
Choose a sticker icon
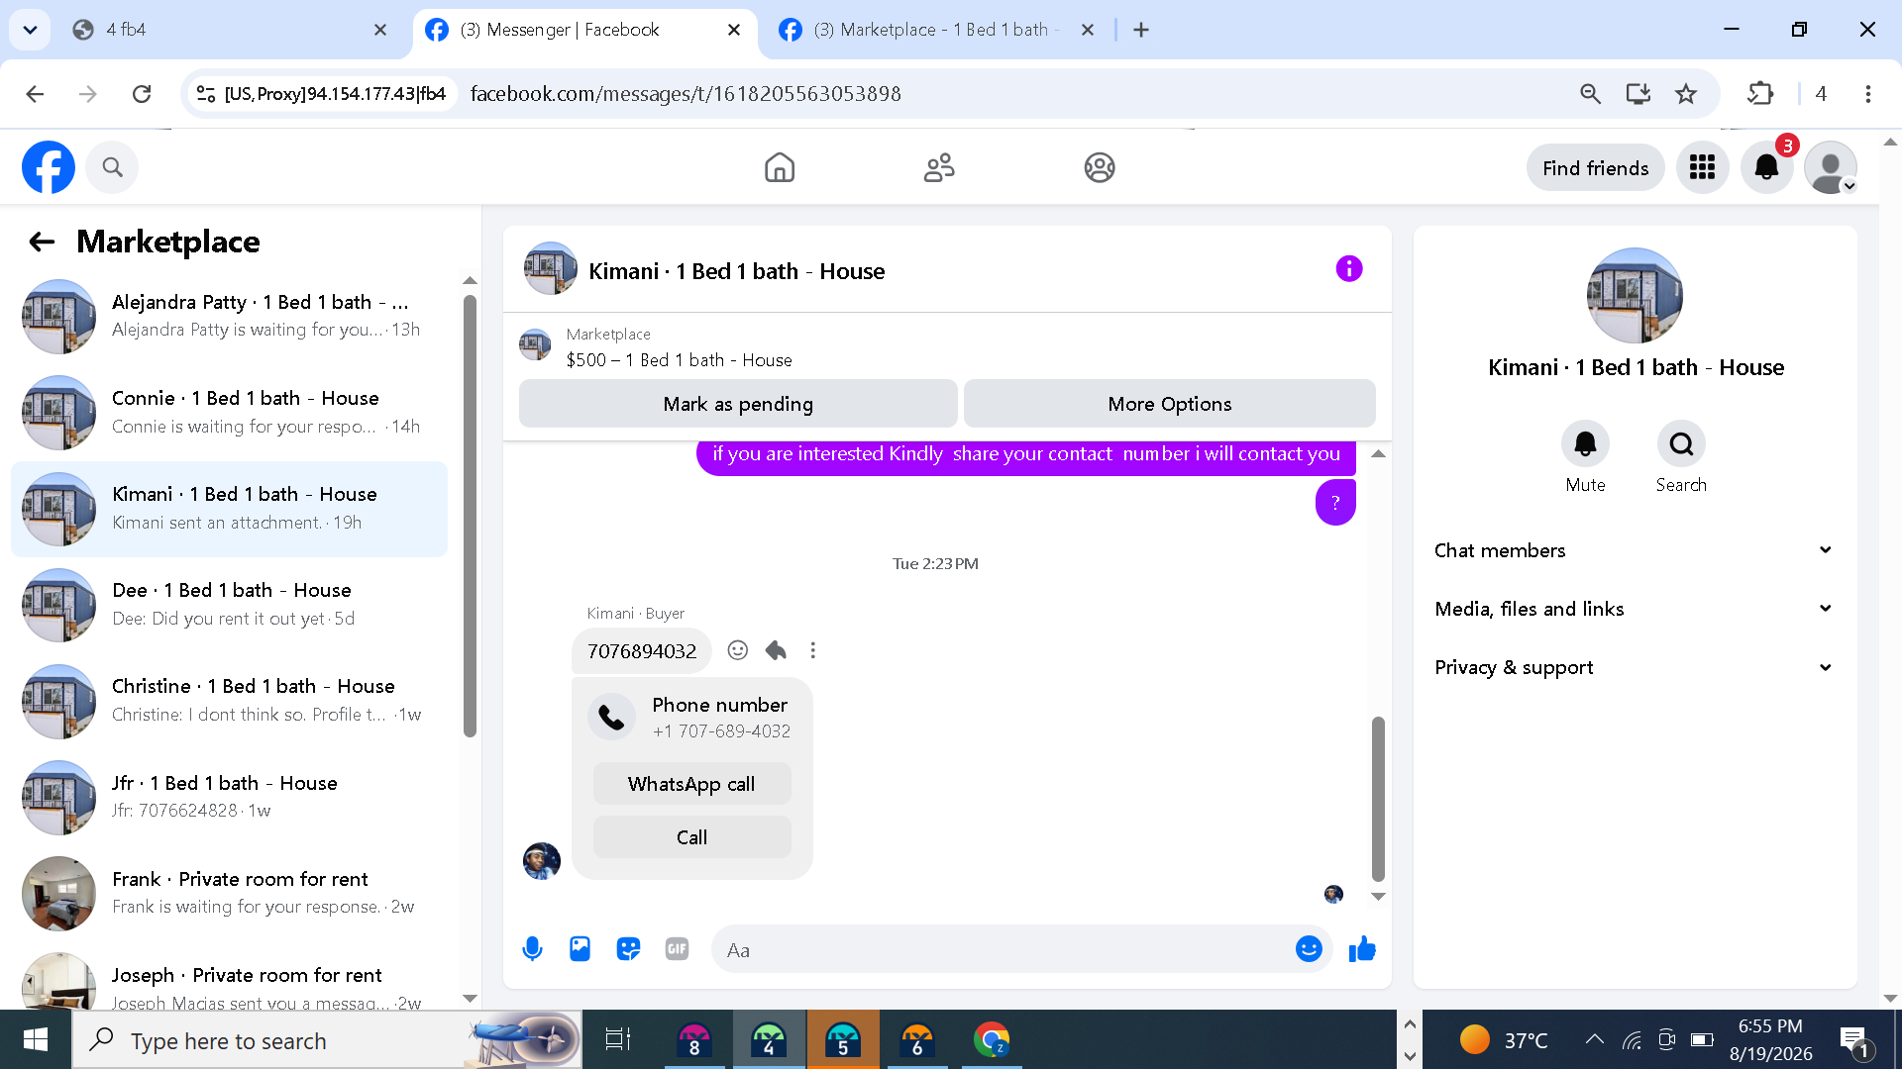pos(628,949)
